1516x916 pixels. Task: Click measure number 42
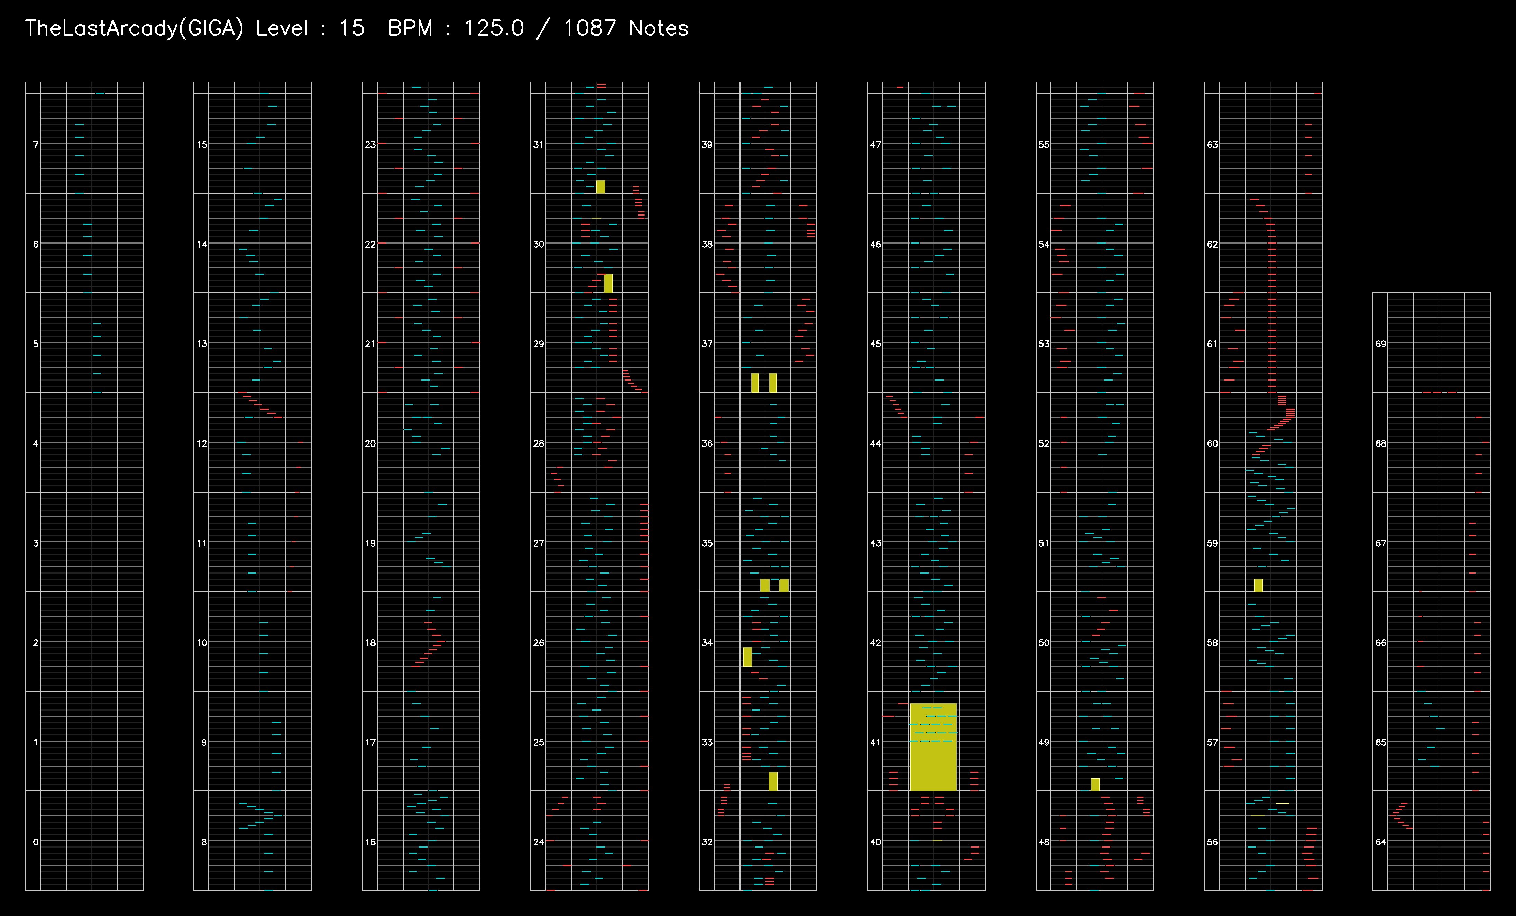tap(875, 642)
